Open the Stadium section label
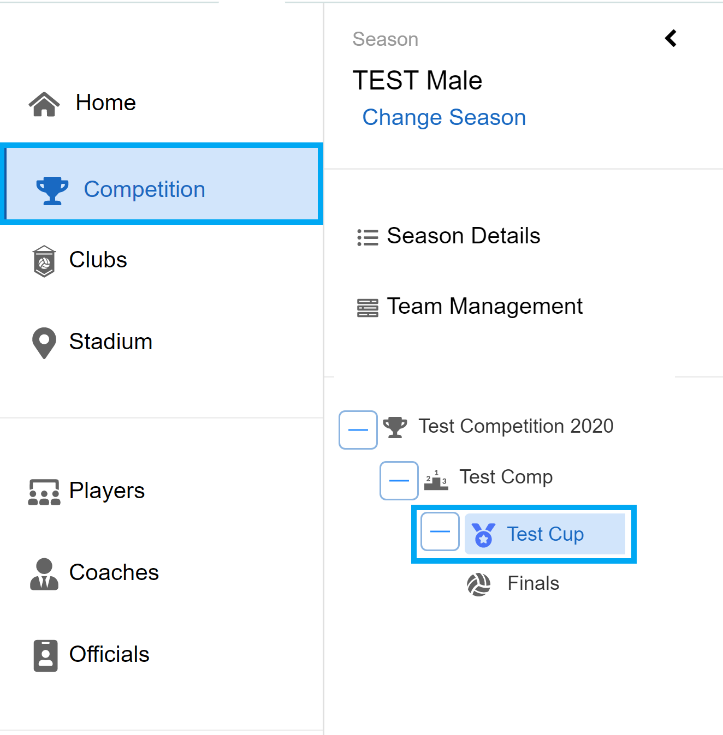 coord(111,342)
